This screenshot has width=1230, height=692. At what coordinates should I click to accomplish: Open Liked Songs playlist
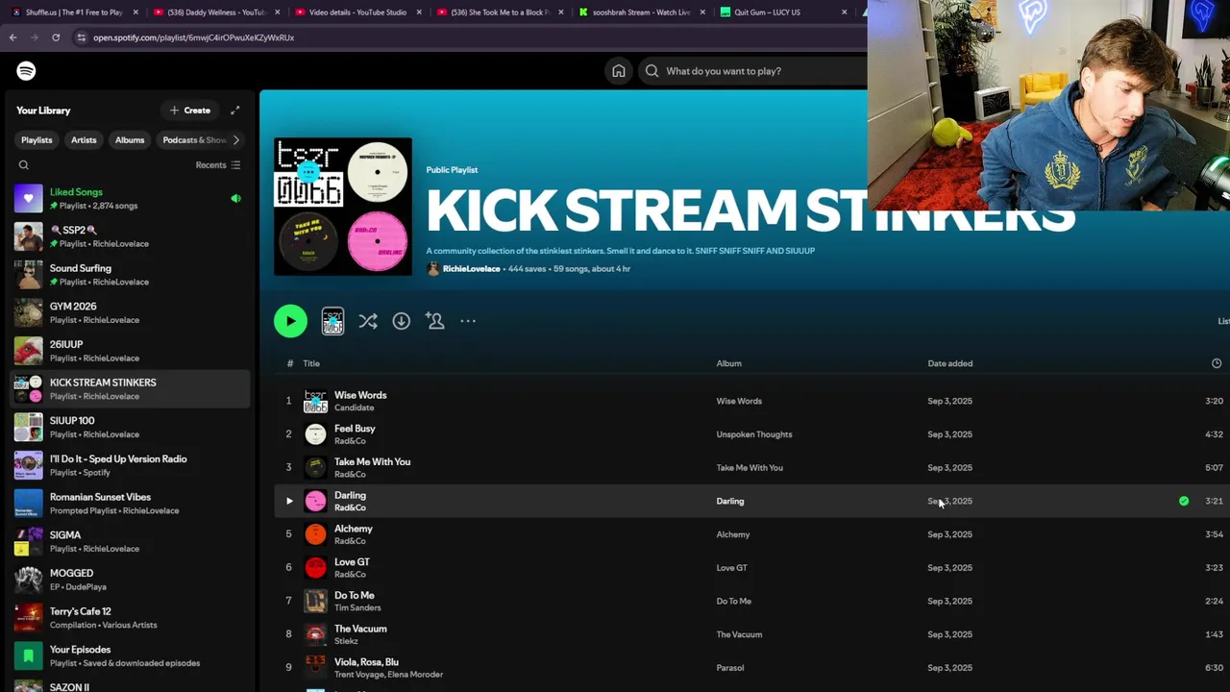129,198
